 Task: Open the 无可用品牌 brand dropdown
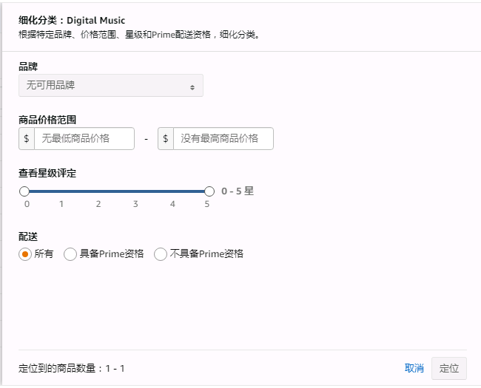[111, 85]
